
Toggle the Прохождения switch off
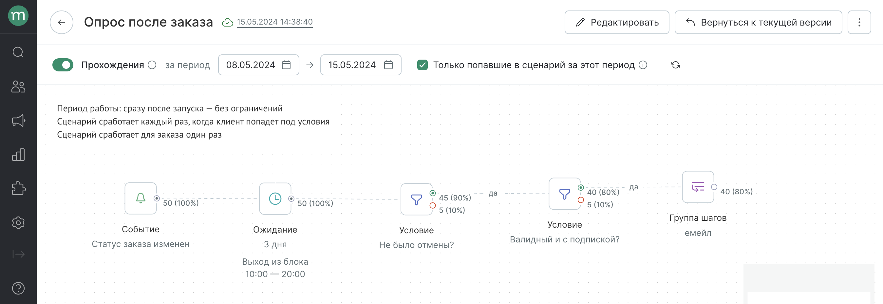coord(63,65)
